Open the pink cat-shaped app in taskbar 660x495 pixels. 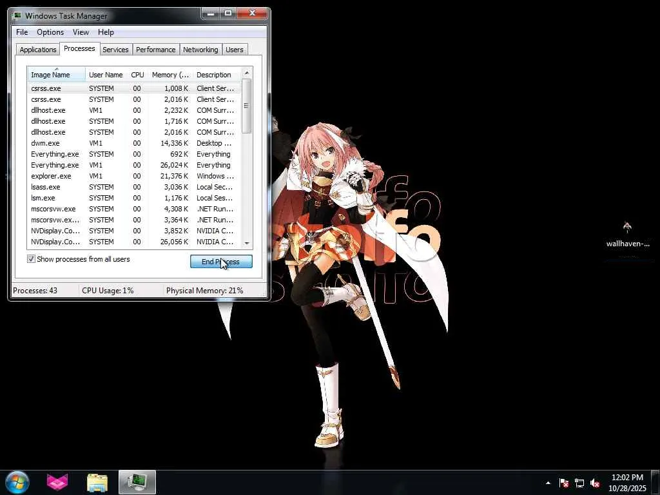pos(57,482)
